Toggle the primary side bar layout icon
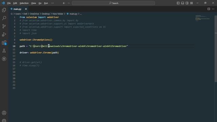The width and height of the screenshot is (217, 122). [178, 3]
